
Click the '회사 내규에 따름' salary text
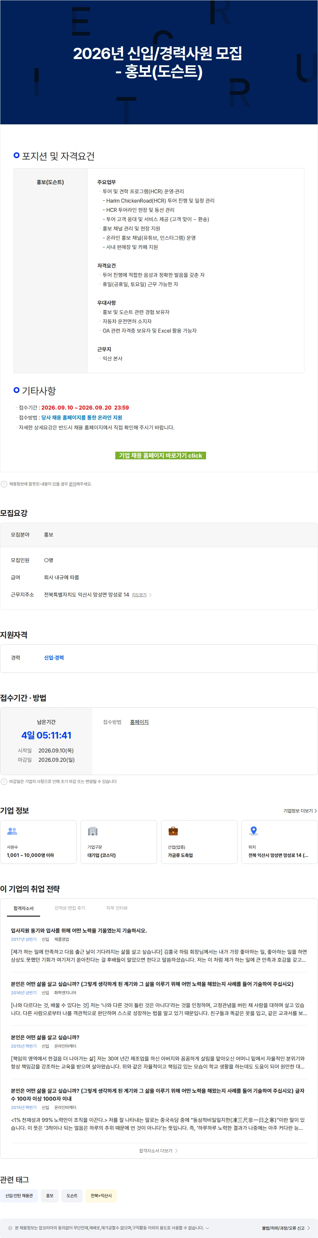pos(62,578)
